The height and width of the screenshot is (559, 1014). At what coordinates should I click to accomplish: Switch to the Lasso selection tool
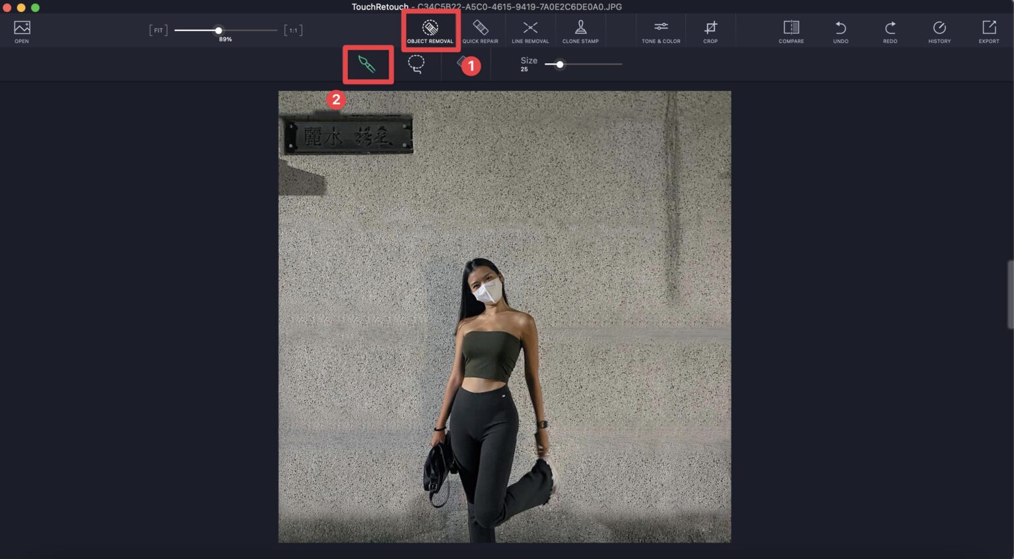click(416, 64)
